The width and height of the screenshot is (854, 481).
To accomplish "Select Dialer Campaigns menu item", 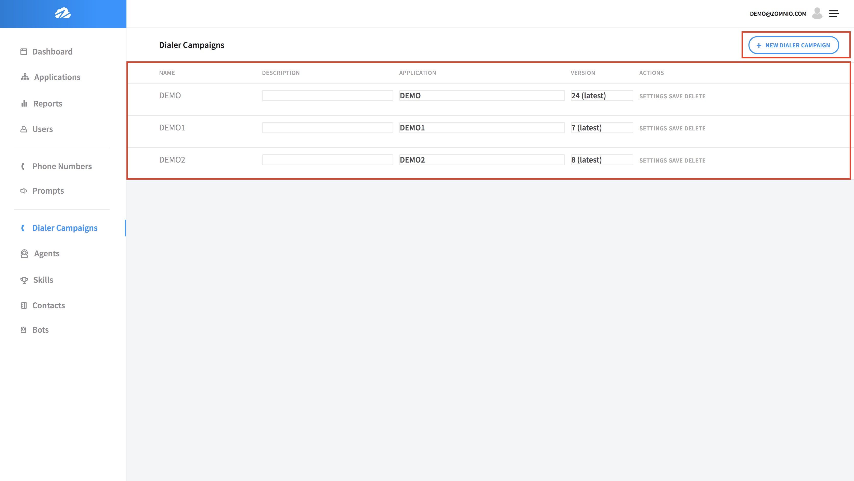I will point(64,227).
